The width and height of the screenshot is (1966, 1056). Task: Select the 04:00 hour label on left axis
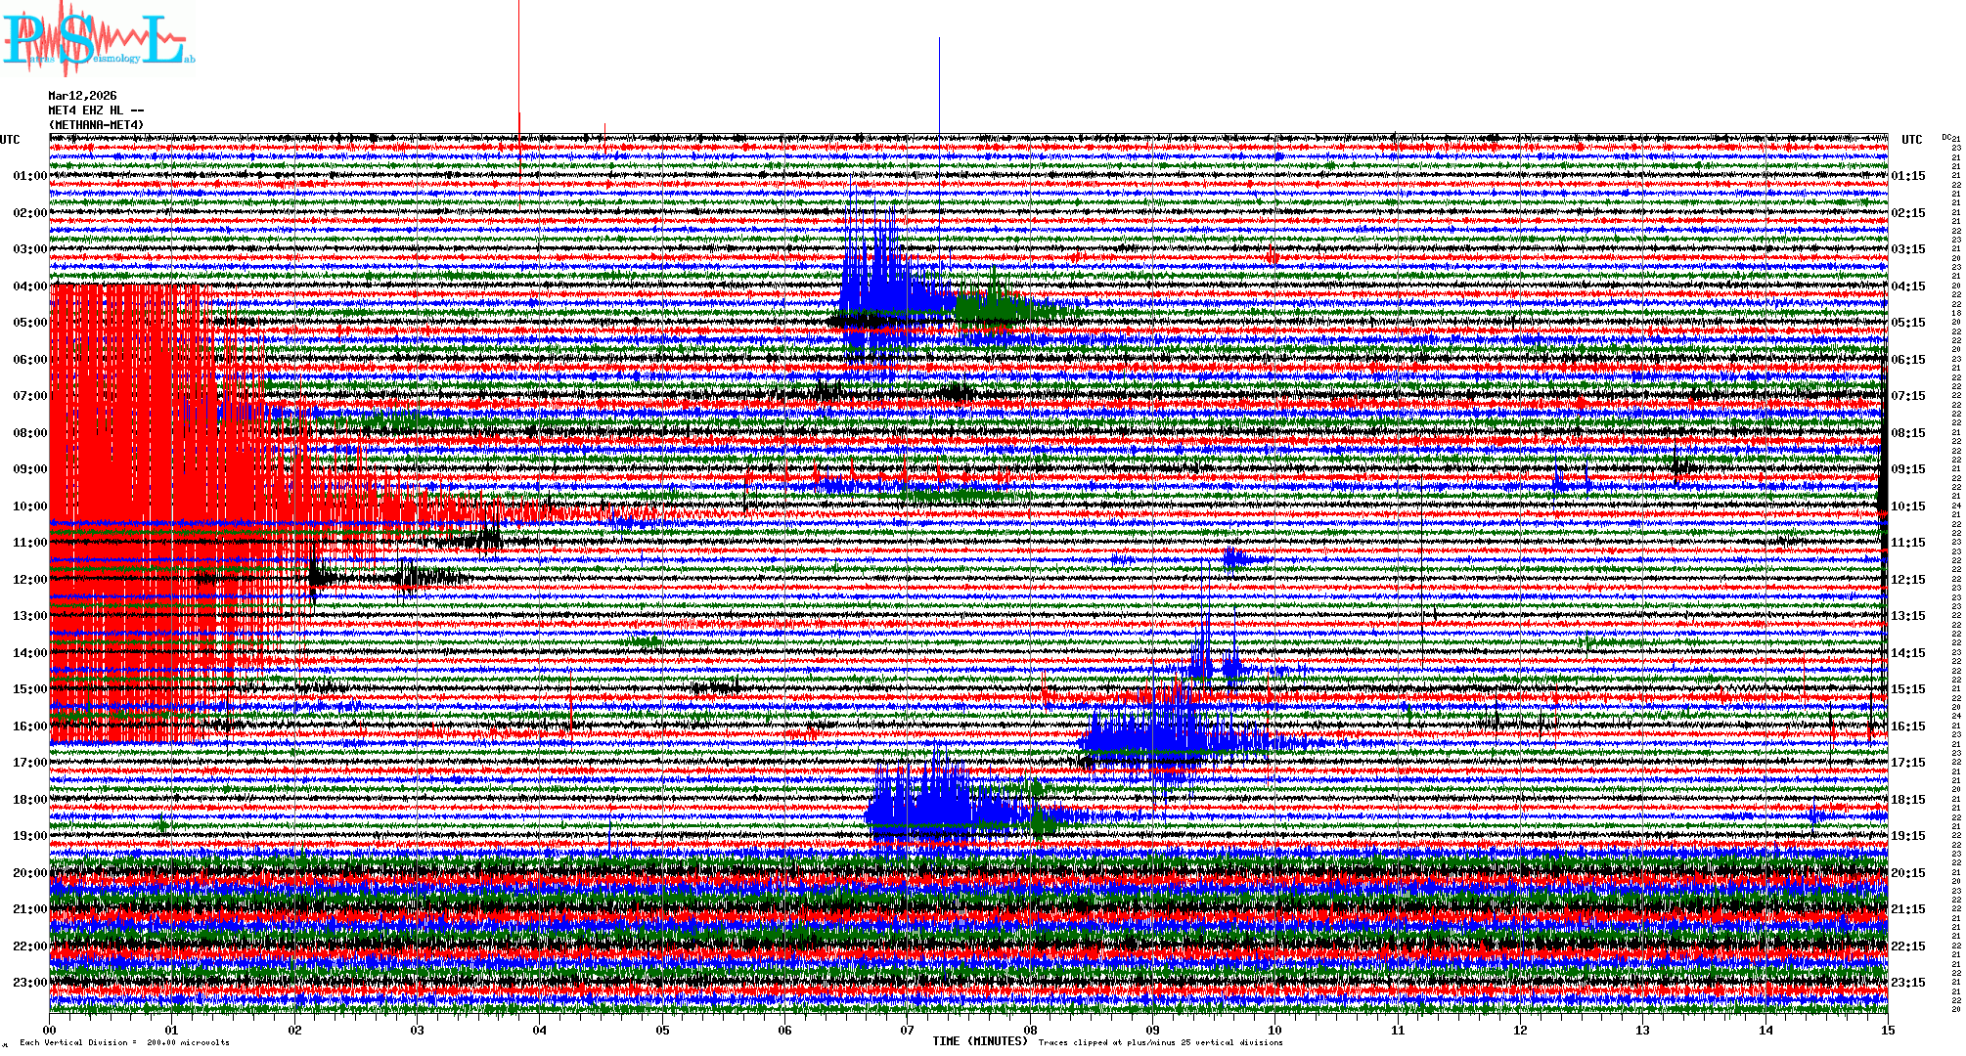(29, 286)
